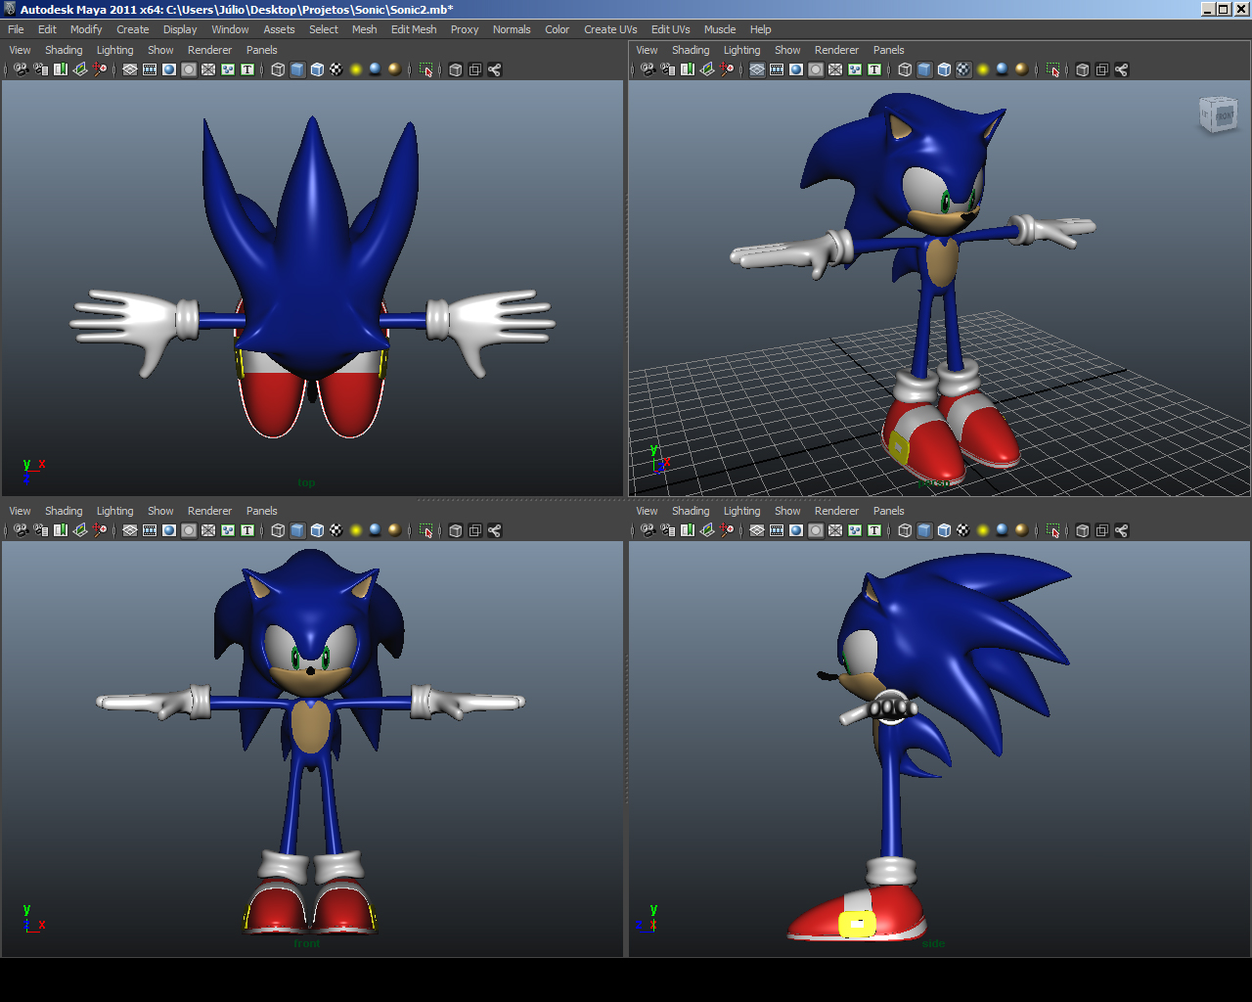Click High Quality sphere icon in side view

1022,530
